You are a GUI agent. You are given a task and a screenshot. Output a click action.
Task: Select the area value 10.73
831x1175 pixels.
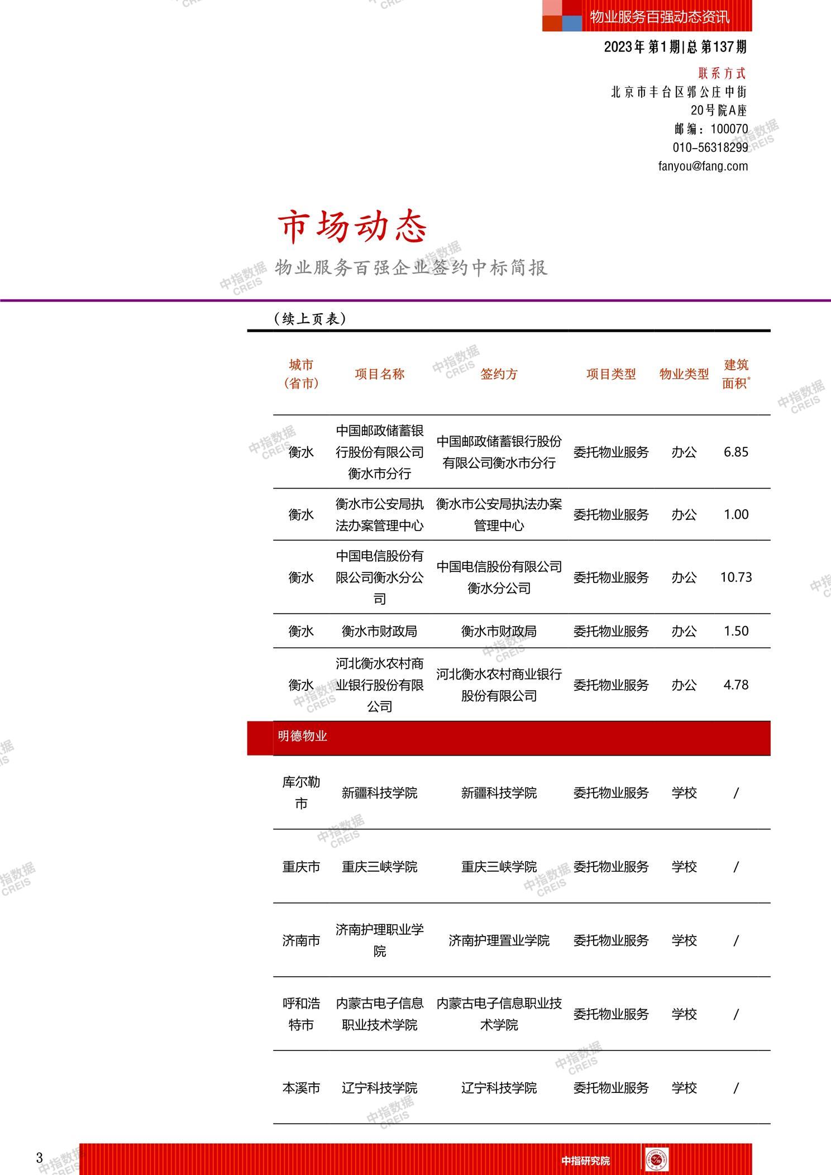tap(736, 577)
